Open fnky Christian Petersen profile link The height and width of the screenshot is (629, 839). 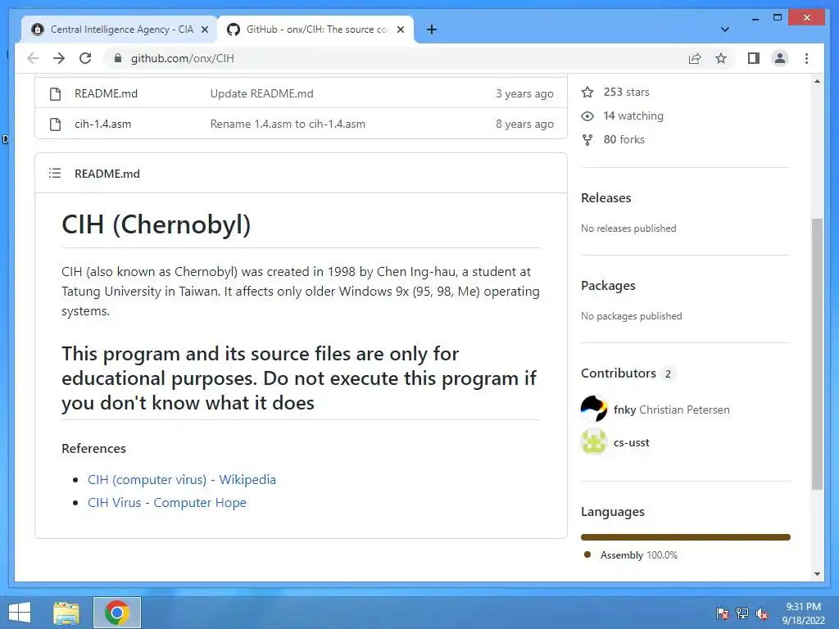(x=672, y=410)
